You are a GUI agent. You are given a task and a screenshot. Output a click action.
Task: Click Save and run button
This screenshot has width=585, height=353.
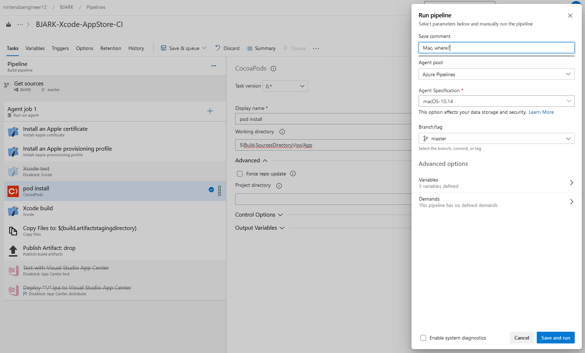(556, 338)
